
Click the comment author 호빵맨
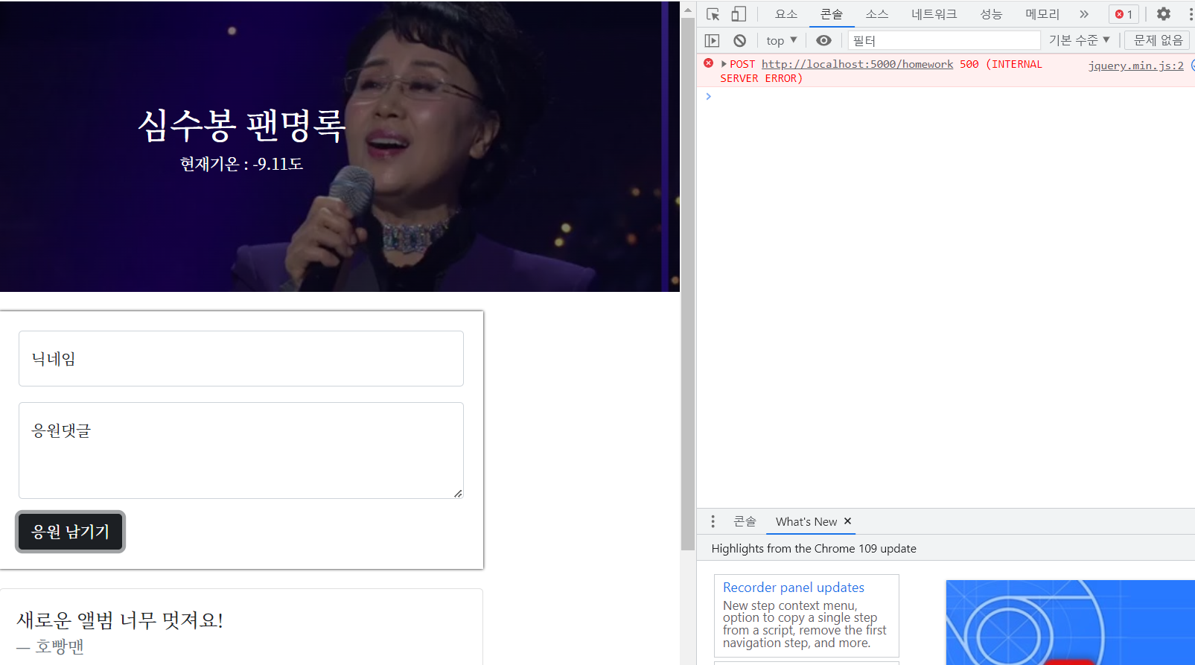click(x=60, y=646)
